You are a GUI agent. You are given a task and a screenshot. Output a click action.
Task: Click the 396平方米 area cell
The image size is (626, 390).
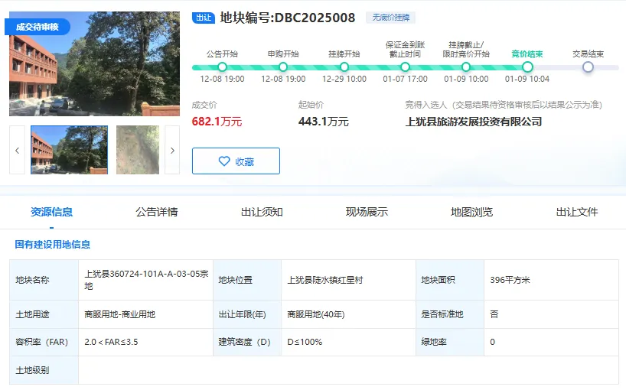(551, 280)
